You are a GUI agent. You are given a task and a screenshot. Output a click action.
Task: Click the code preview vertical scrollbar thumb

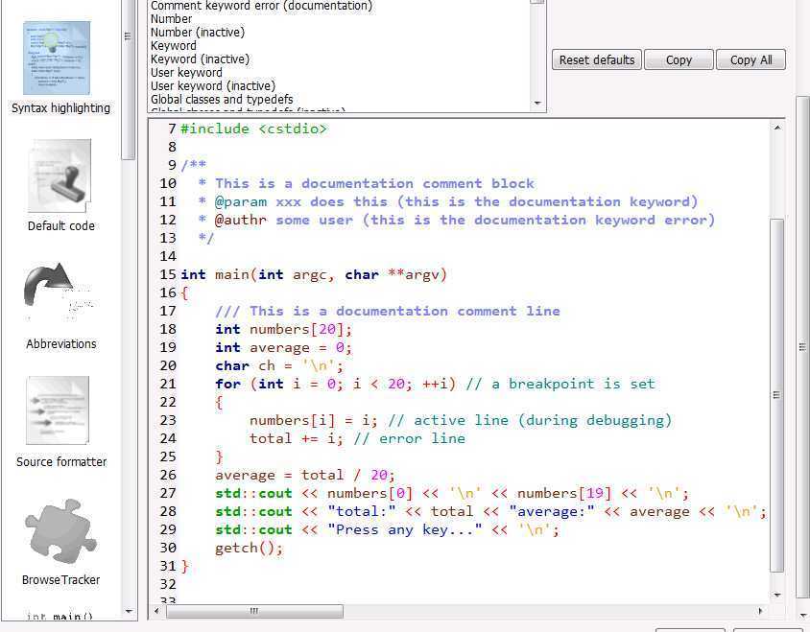777,395
